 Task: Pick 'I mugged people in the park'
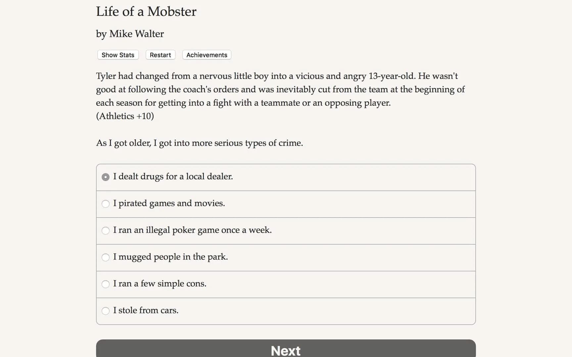[170, 257]
